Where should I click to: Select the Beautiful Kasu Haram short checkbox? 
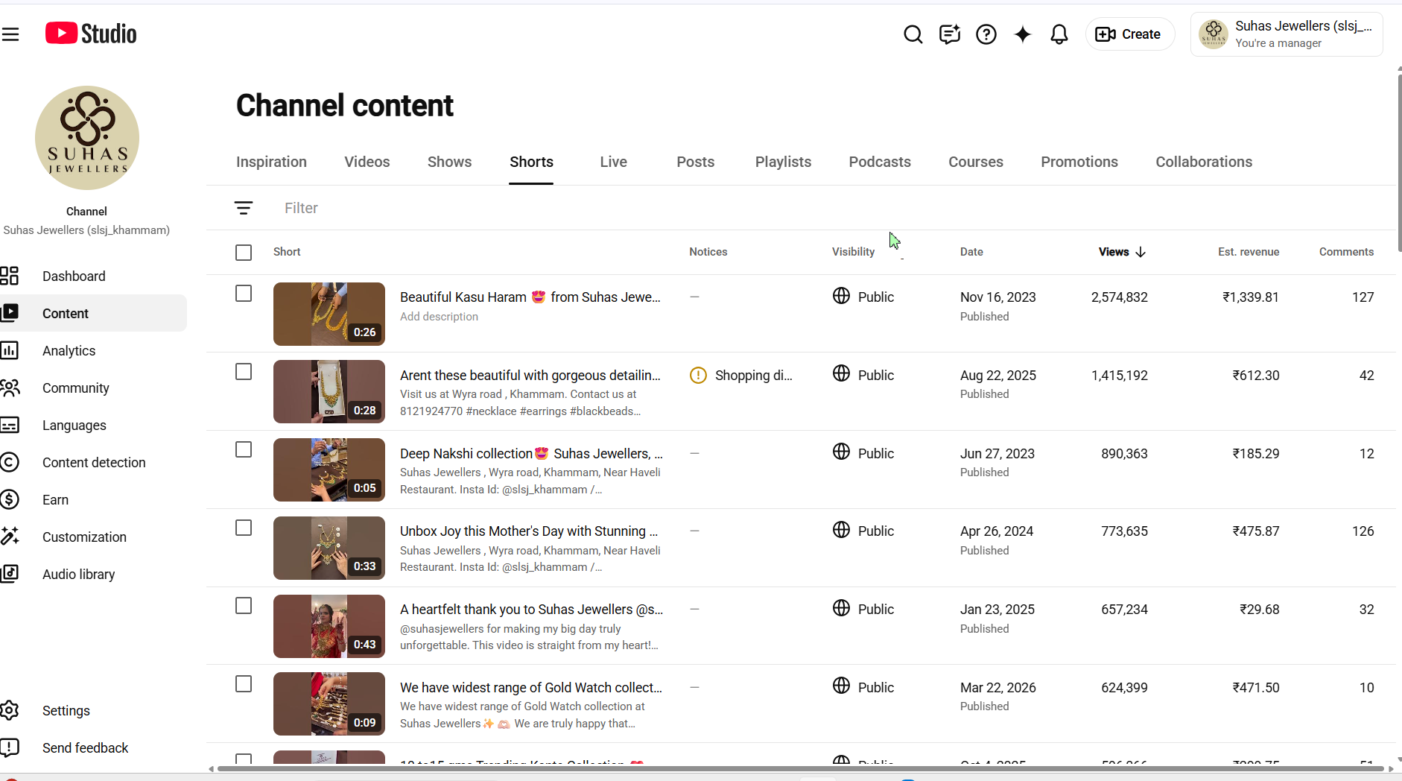244,294
